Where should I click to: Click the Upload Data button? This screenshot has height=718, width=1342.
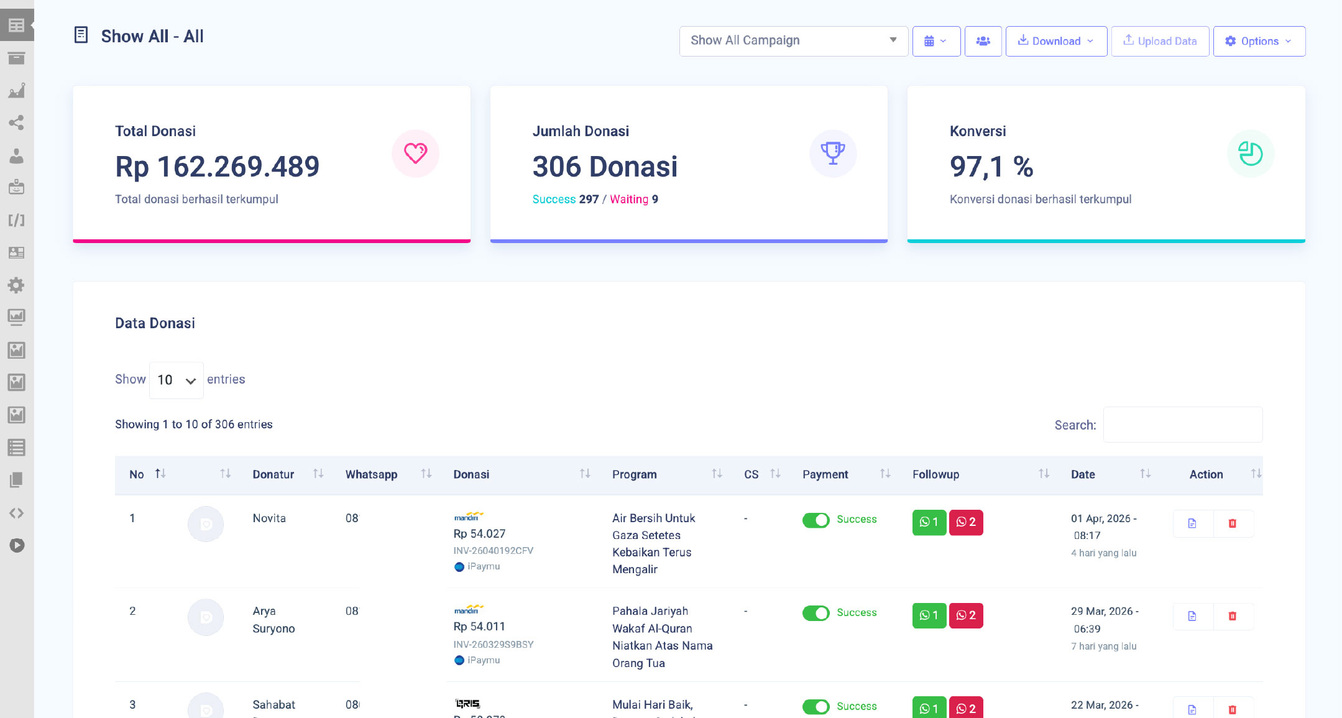pos(1160,41)
